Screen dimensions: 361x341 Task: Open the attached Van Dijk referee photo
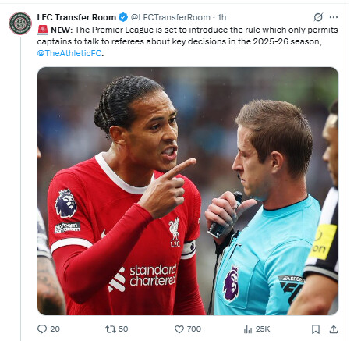(188, 191)
